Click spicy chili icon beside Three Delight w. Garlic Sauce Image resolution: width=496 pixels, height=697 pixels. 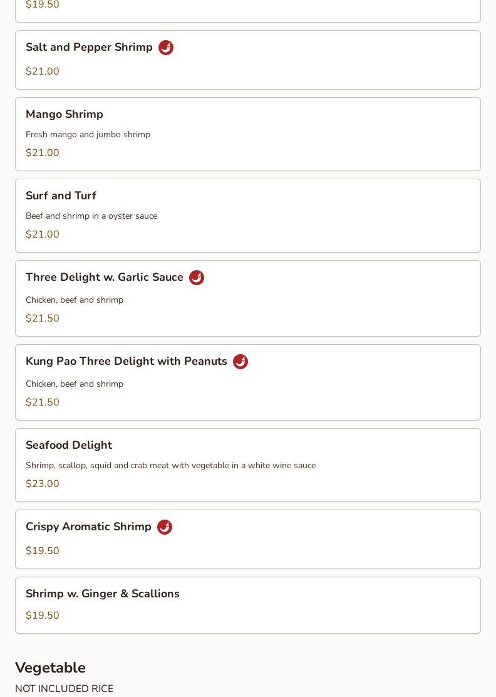[x=197, y=278]
